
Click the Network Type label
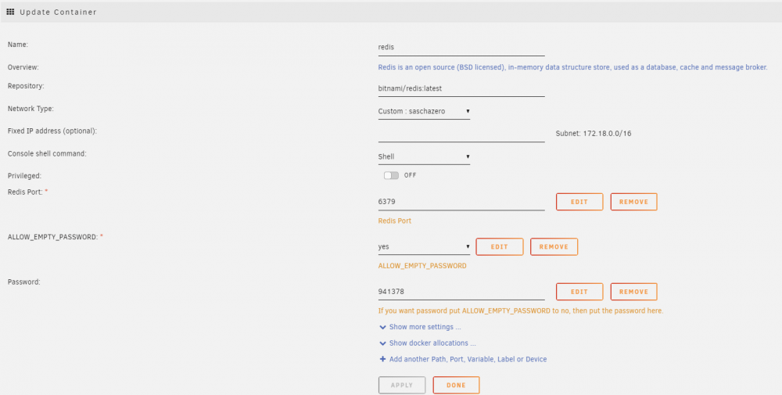pyautogui.click(x=30, y=109)
